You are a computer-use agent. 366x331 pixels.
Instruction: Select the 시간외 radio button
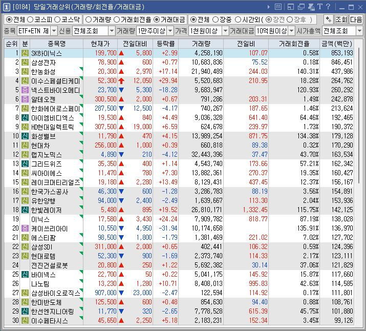(238, 19)
